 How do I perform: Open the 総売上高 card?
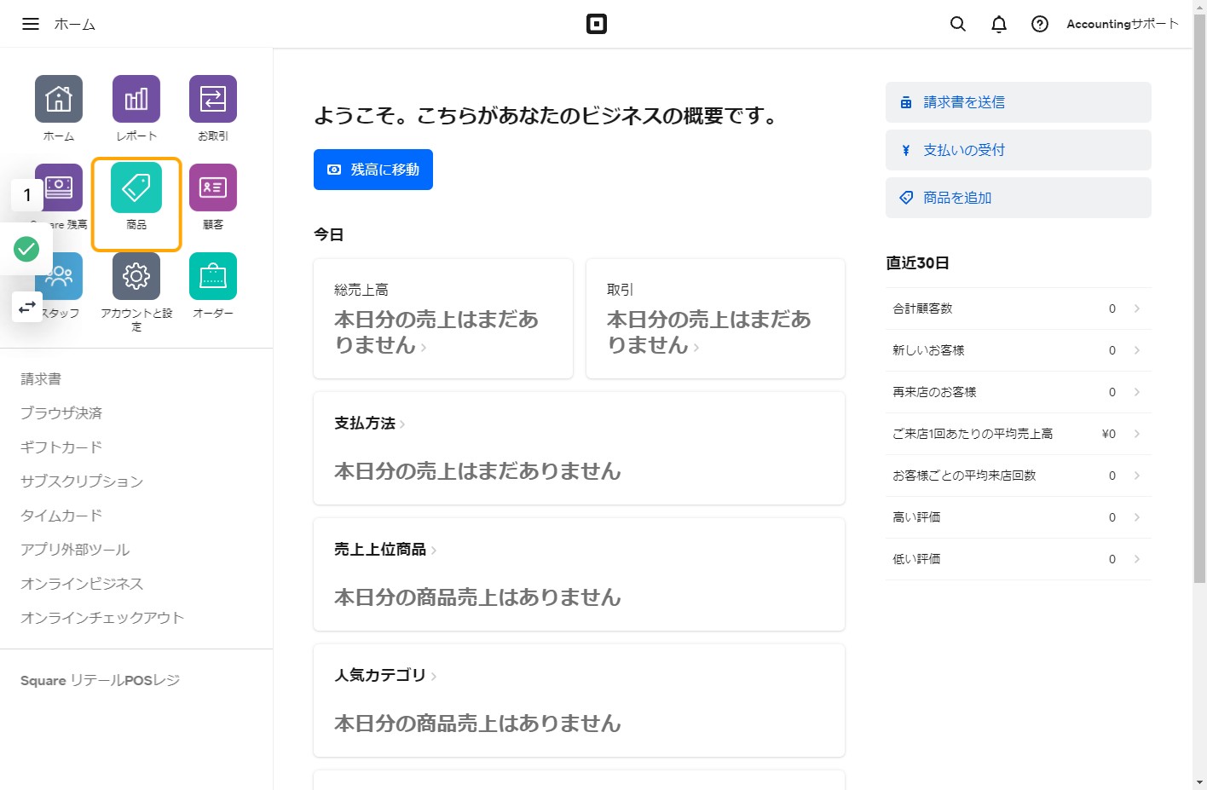443,319
